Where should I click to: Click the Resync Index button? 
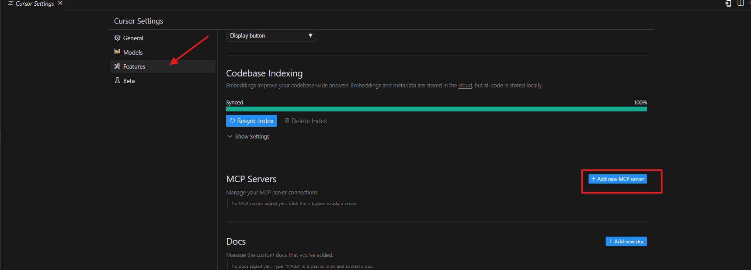click(x=251, y=121)
